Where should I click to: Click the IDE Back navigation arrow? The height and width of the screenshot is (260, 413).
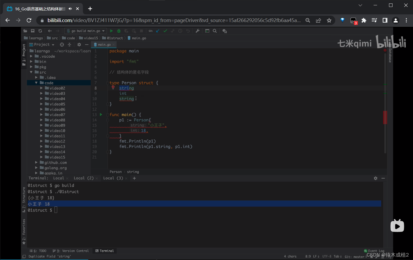50,31
